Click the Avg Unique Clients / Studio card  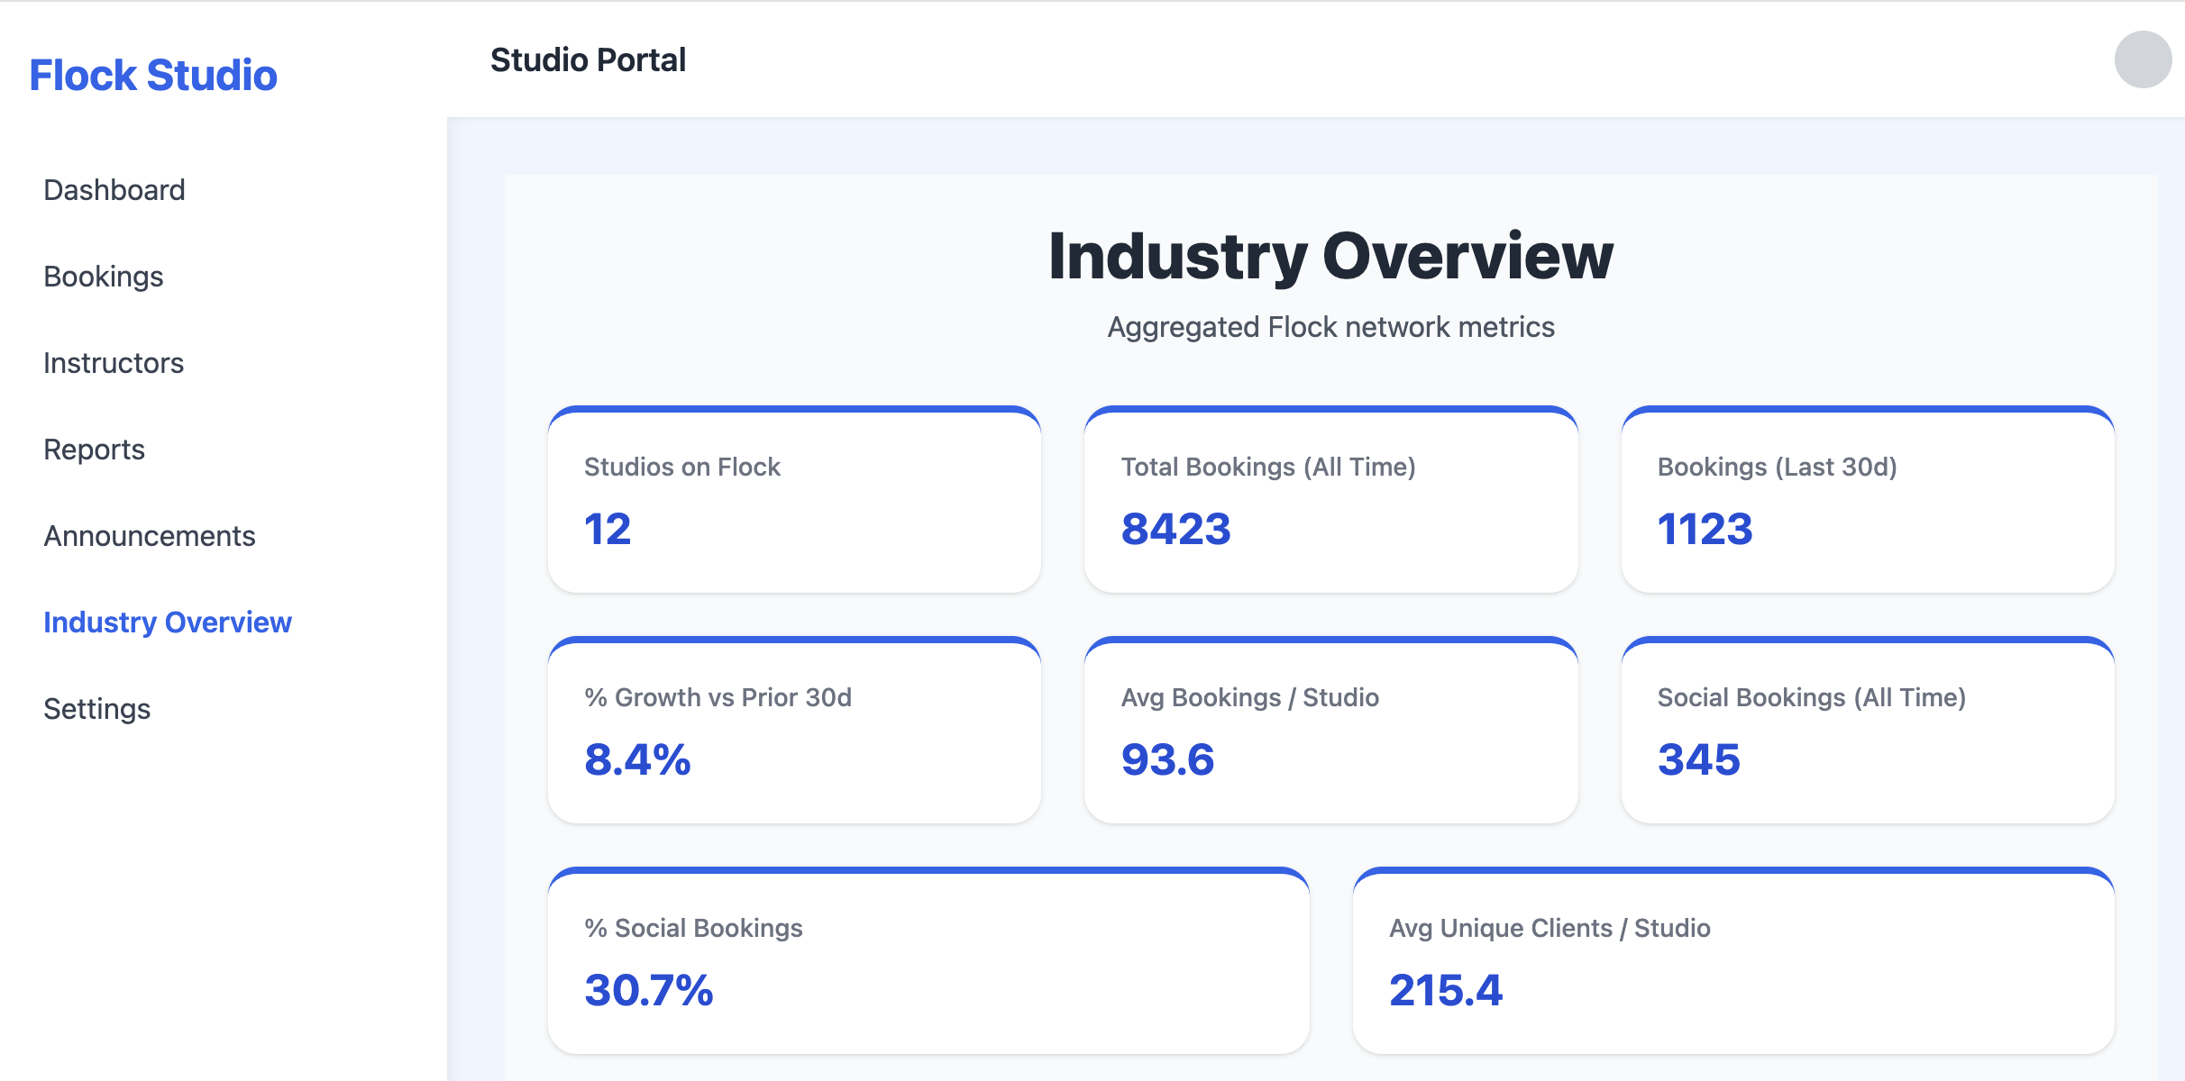[x=1733, y=959]
